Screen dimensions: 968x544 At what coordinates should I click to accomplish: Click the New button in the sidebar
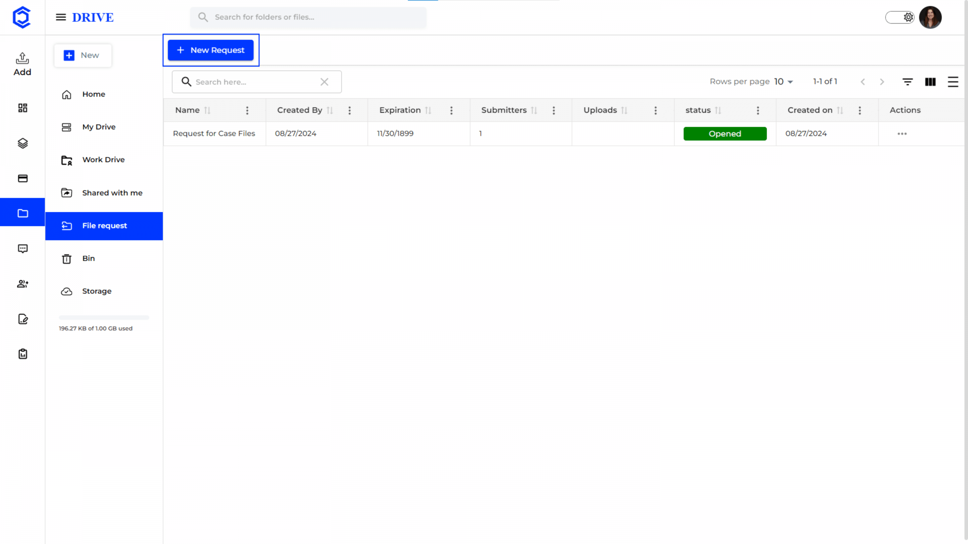coord(83,55)
